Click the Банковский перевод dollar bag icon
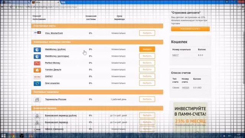This screenshot has width=245, height=138. click(37, 123)
